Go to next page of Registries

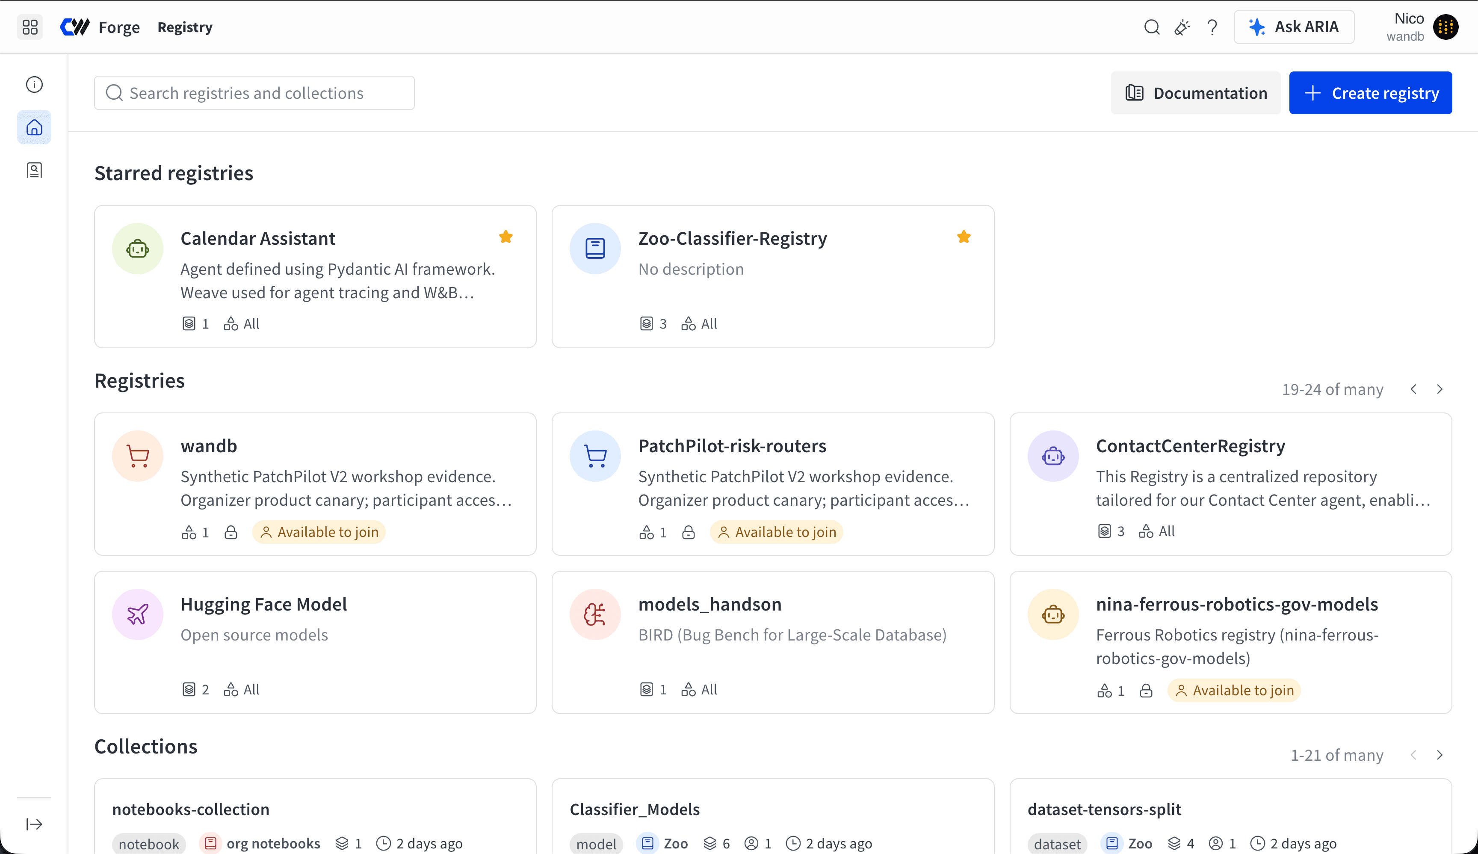[x=1440, y=389]
